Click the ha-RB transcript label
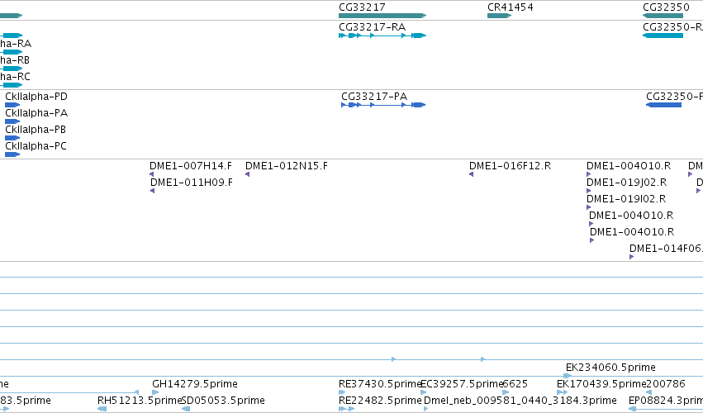703x413 pixels. (15, 60)
